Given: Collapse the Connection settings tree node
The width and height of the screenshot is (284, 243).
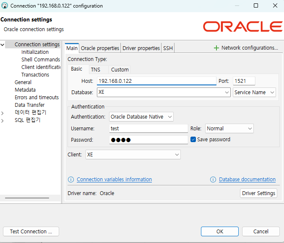Looking at the screenshot, I should [x=3, y=45].
